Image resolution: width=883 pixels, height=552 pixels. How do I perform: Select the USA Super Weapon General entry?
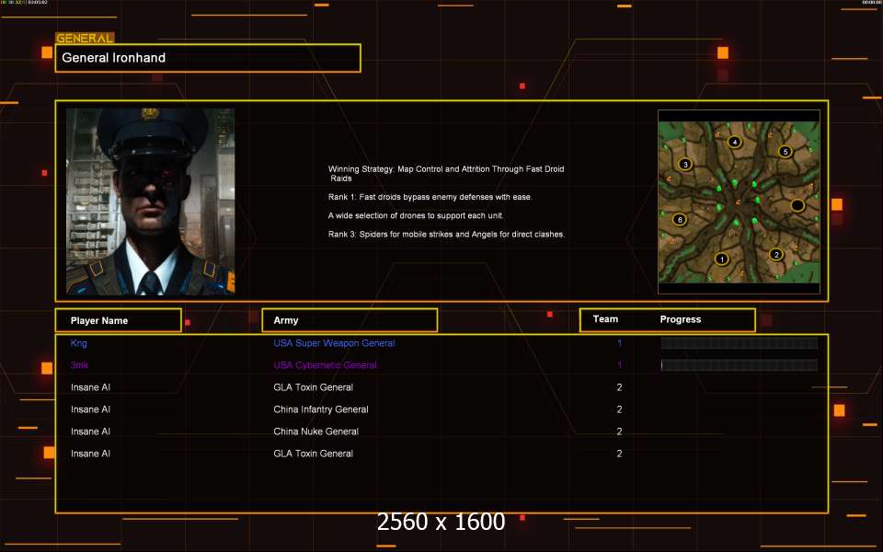(x=334, y=343)
